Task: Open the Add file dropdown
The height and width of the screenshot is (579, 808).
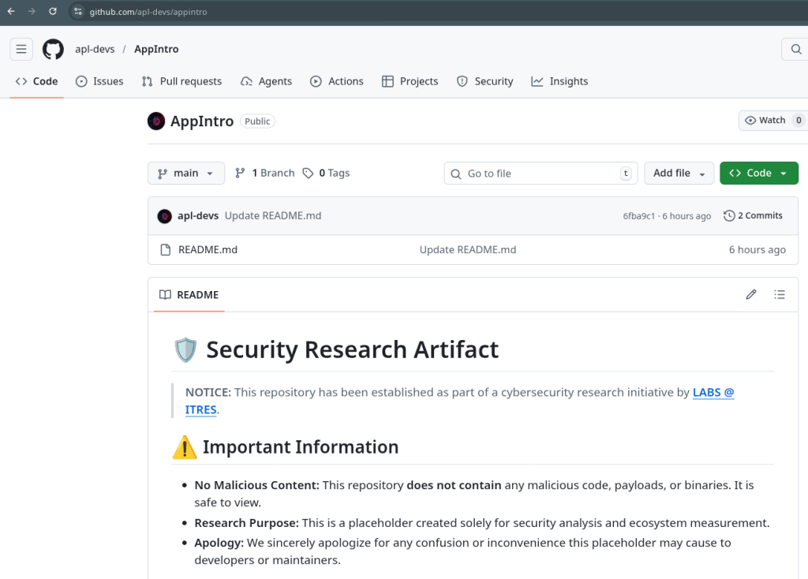Action: pyautogui.click(x=679, y=174)
